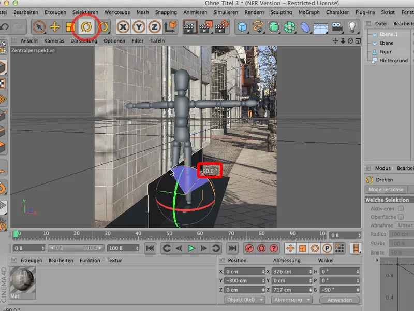Add a camera object
Image resolution: width=414 pixels, height=311 pixels.
pos(336,27)
